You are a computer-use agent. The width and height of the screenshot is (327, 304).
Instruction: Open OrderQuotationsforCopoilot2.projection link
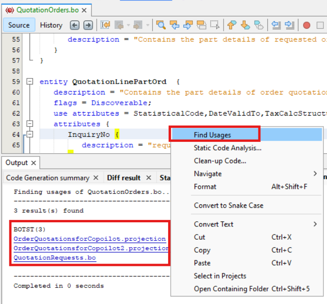pyautogui.click(x=91, y=249)
